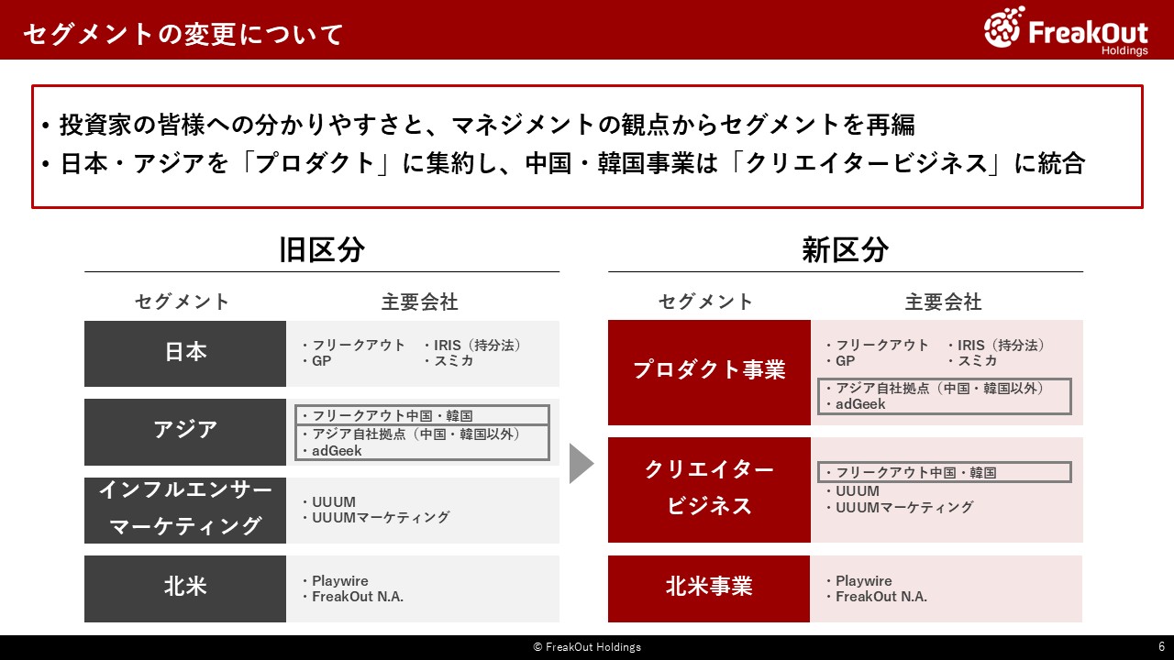
Task: Select the bullet beginning 投資家の皆様への分かりやすさ
Action: pos(478,124)
